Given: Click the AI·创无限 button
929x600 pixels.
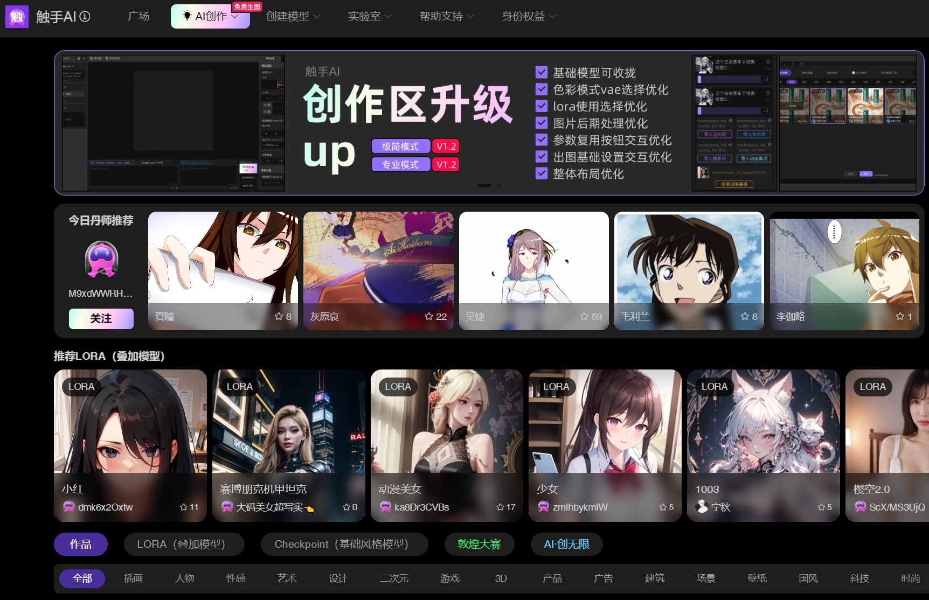Looking at the screenshot, I should (566, 544).
